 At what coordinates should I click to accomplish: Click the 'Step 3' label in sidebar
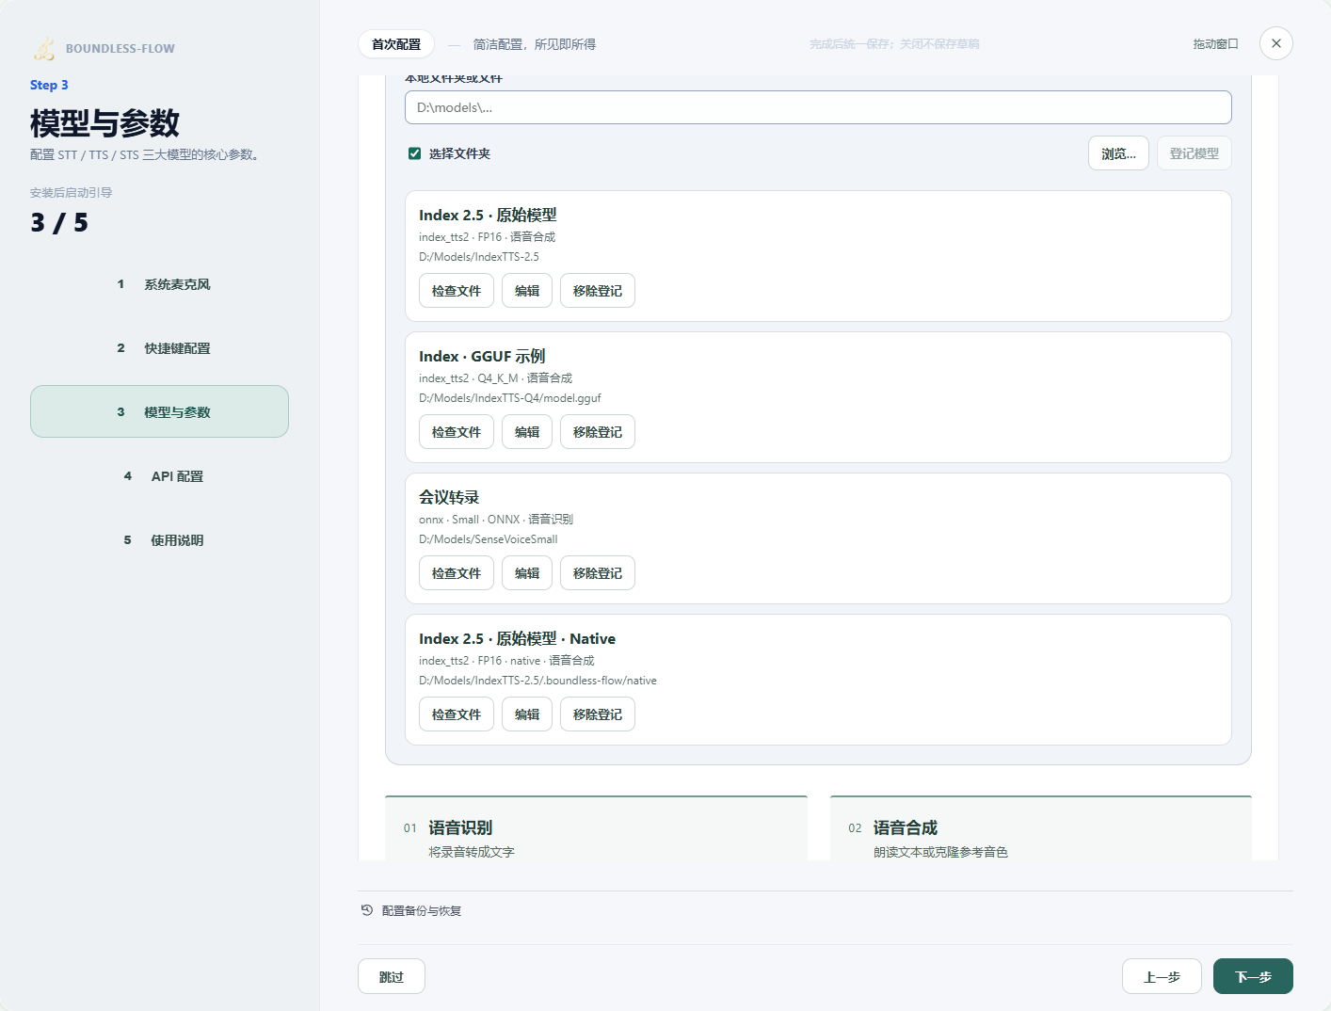coord(49,85)
